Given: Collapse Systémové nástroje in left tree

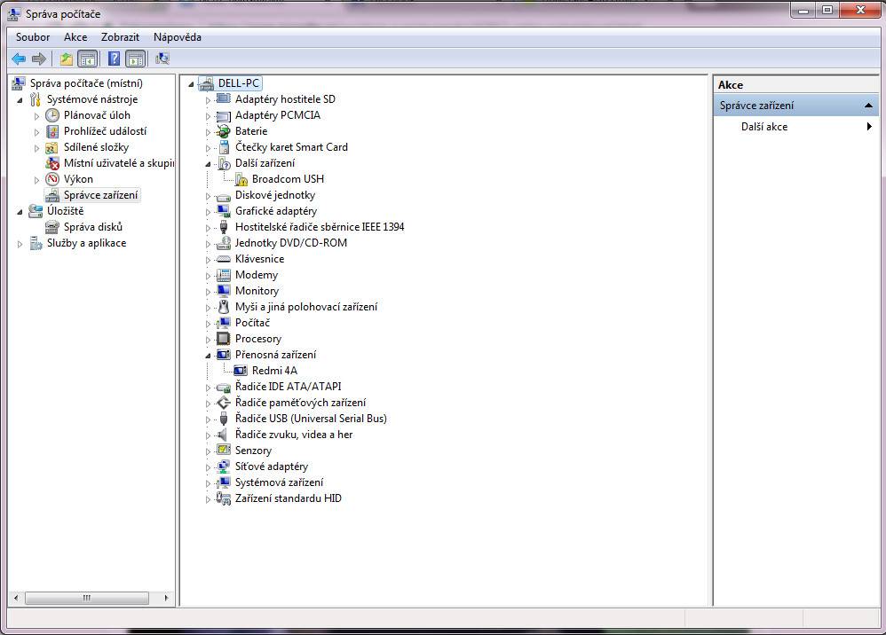Looking at the screenshot, I should (20, 100).
